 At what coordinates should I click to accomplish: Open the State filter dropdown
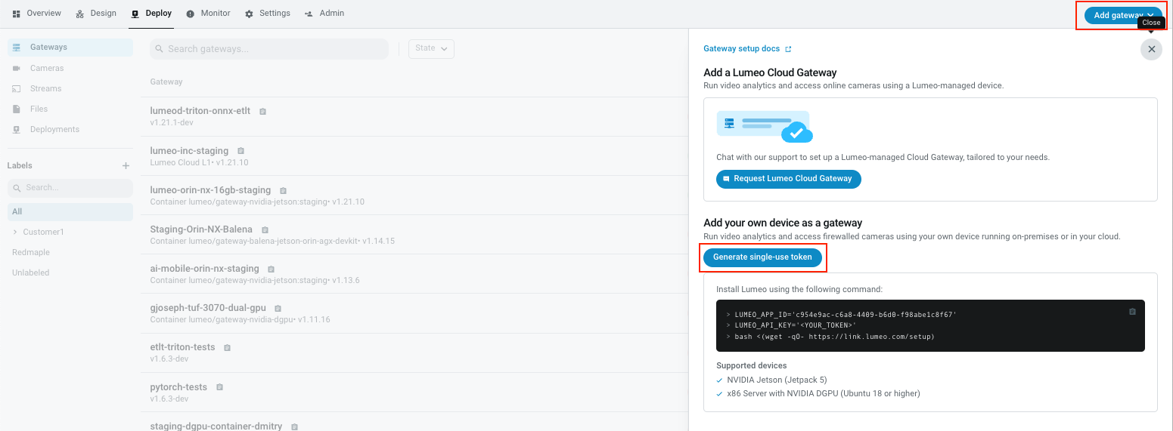(x=431, y=49)
